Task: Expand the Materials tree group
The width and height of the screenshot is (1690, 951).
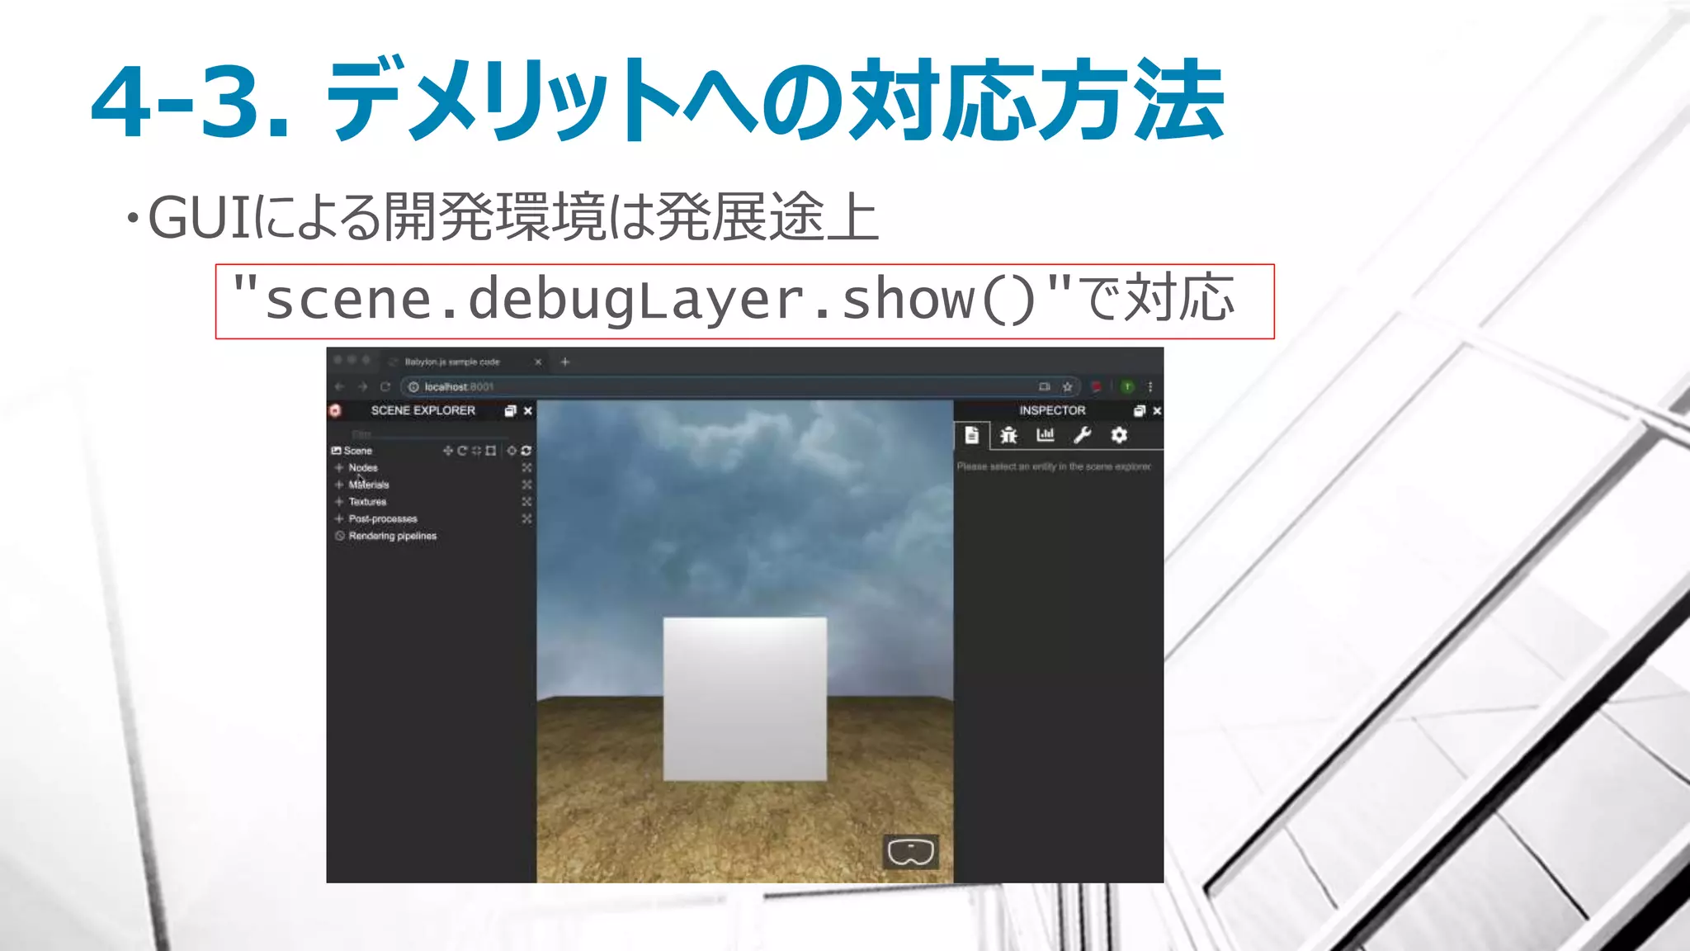Action: point(338,485)
